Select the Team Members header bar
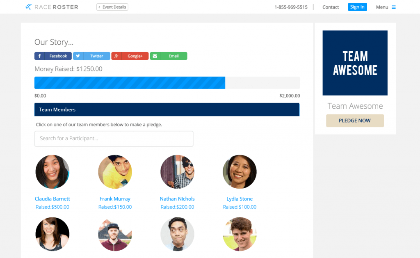The image size is (420, 258). (x=167, y=110)
